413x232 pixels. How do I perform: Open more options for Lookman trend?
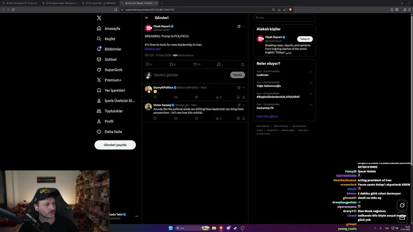pyautogui.click(x=311, y=72)
